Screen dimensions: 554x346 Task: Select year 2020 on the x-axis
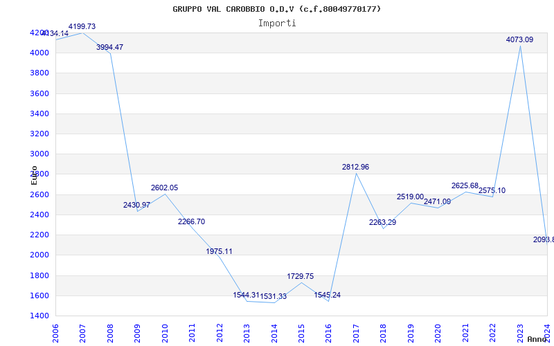click(438, 334)
